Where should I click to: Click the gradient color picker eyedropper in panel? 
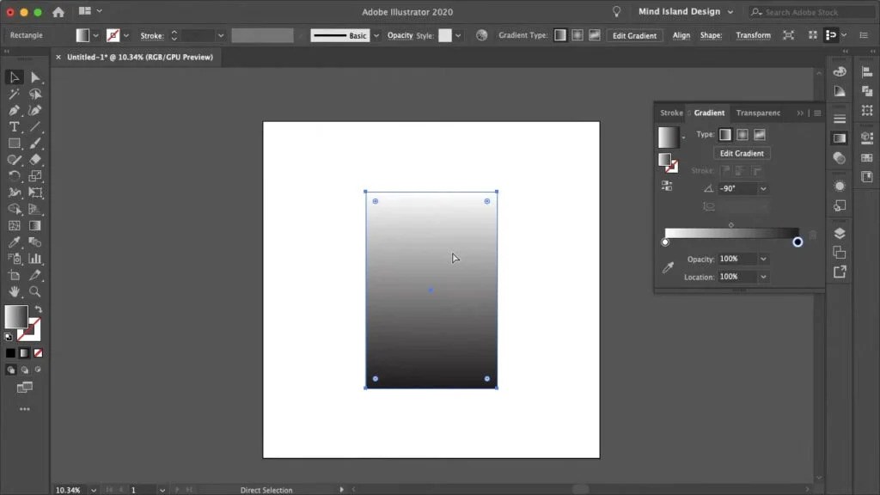coord(668,268)
